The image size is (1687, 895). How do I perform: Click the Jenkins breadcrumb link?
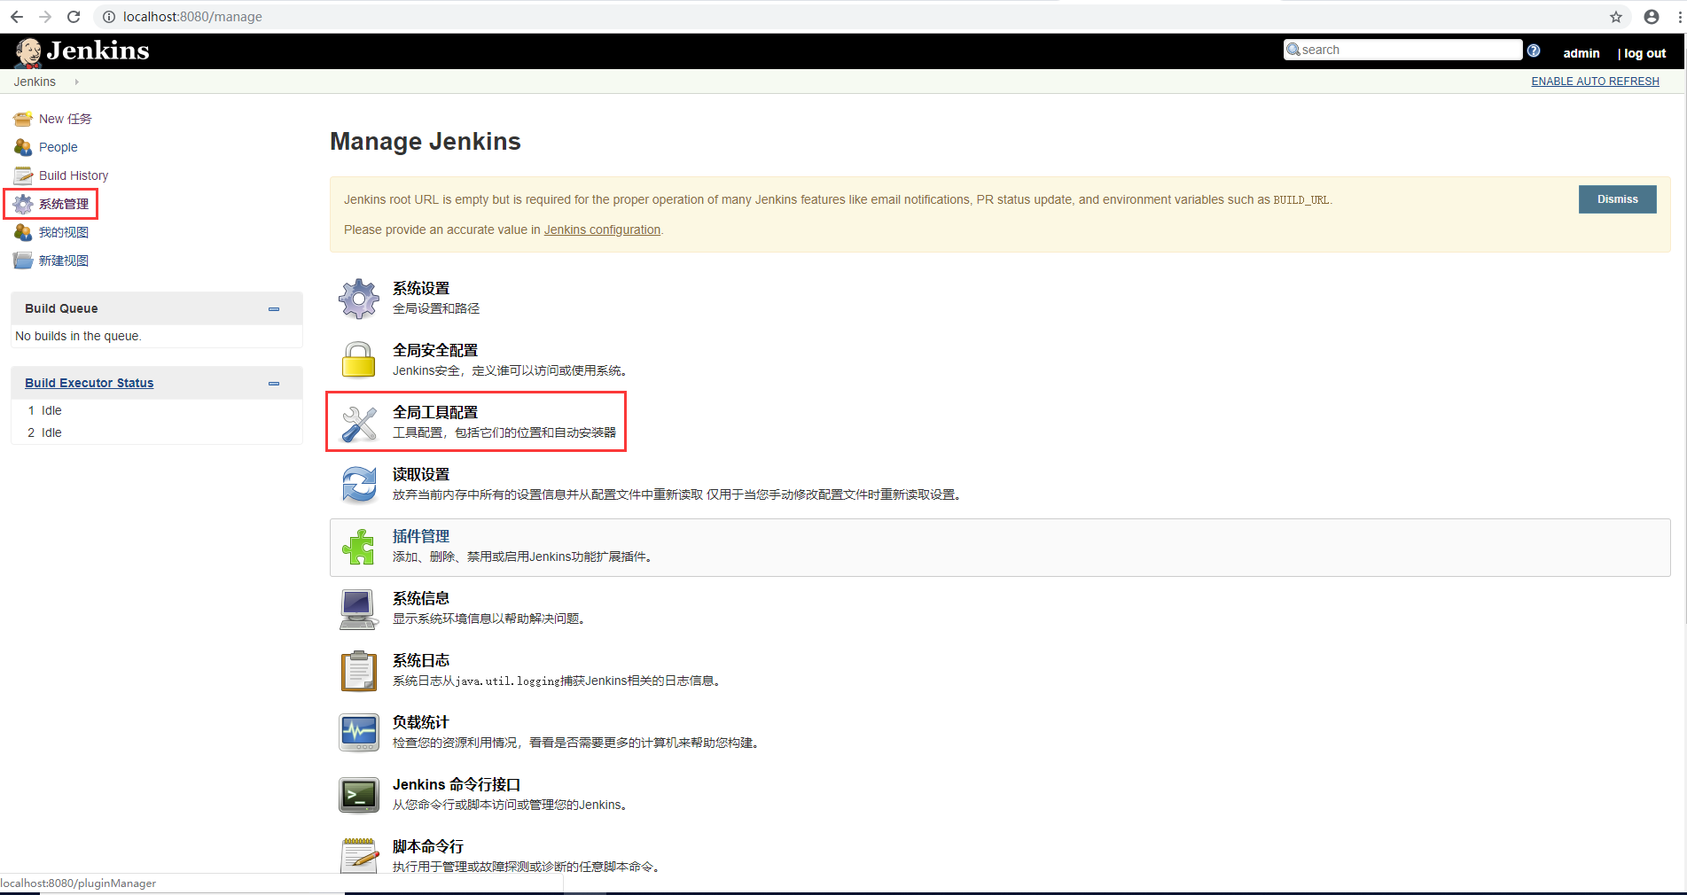click(35, 82)
